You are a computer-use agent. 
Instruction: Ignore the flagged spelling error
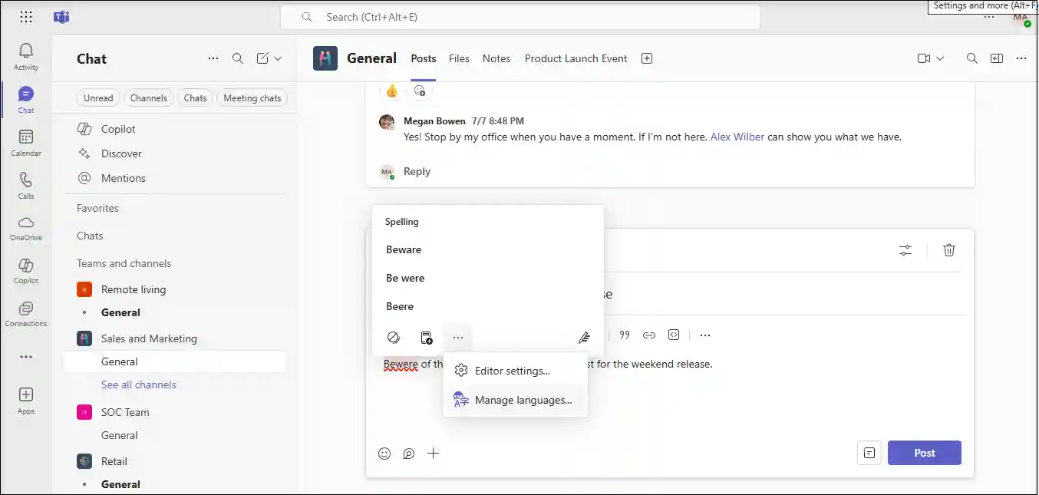tap(393, 337)
